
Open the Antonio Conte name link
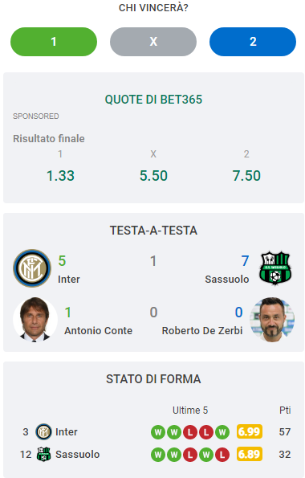pos(98,330)
